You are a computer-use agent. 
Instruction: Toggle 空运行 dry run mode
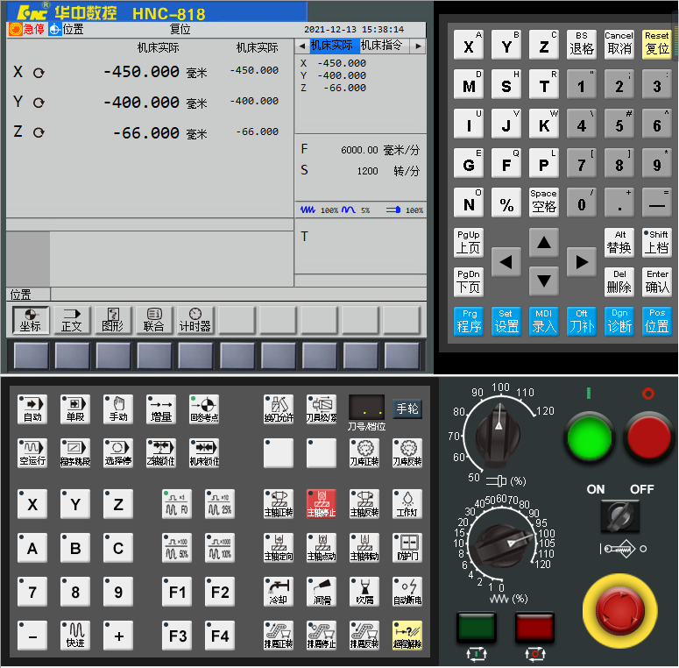[32, 452]
